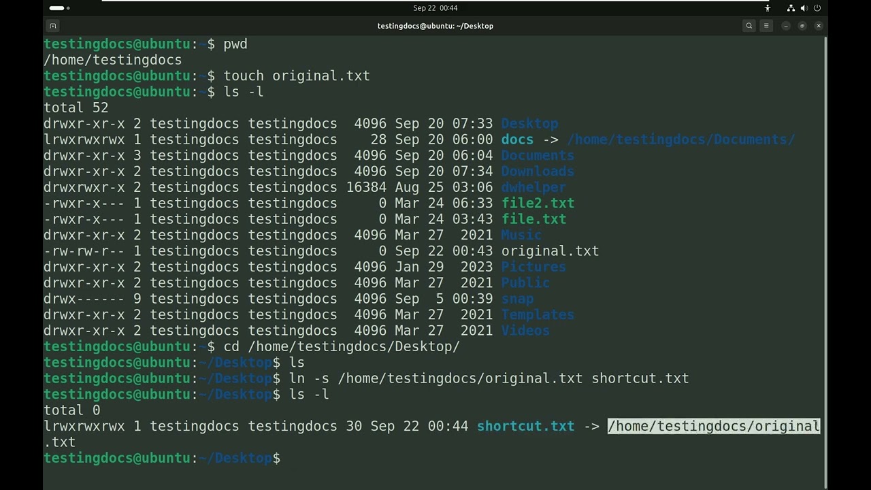The height and width of the screenshot is (490, 871).
Task: Click the original.txt entry in listing
Action: coord(550,251)
